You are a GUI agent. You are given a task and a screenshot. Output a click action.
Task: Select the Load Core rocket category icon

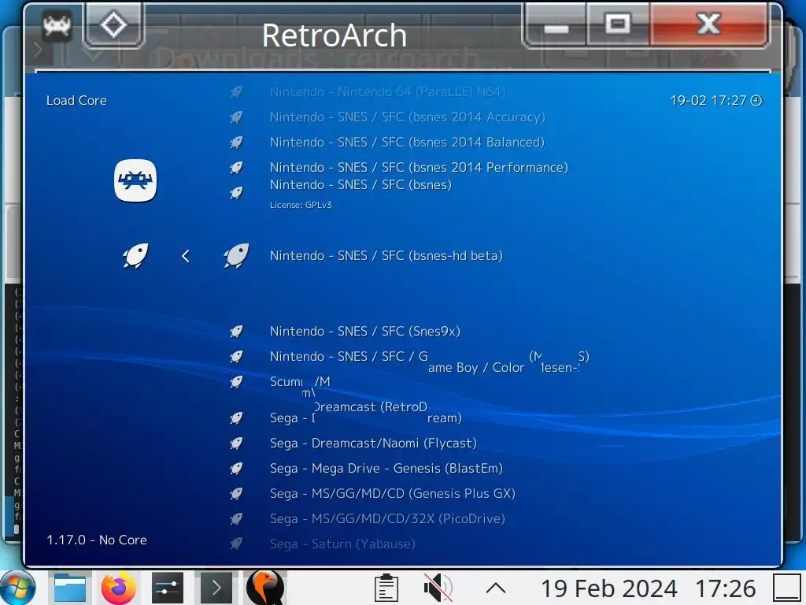click(135, 255)
